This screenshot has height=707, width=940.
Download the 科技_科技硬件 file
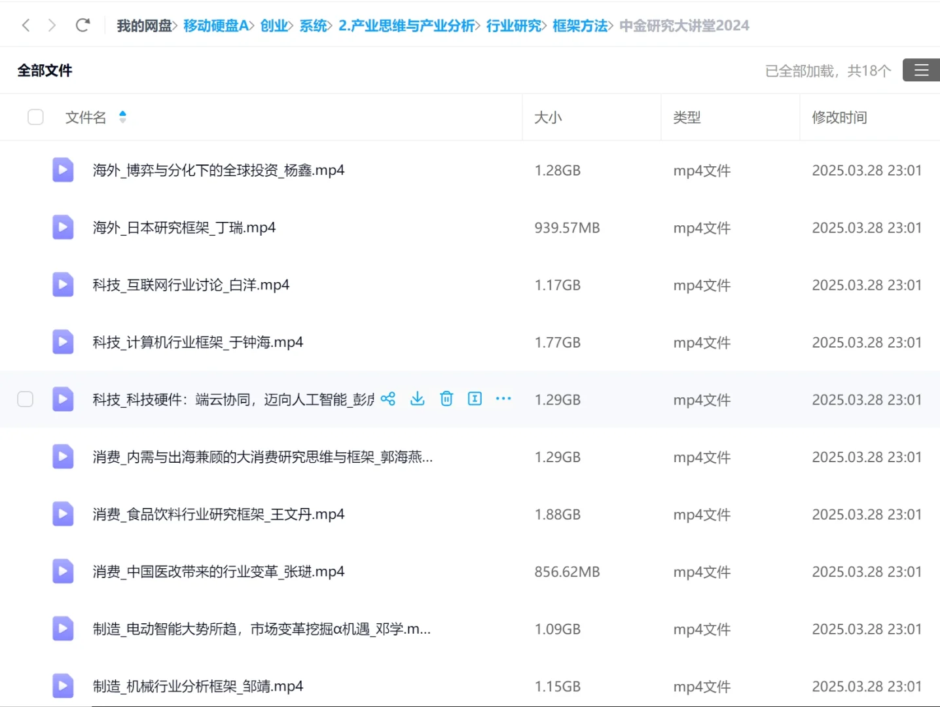(x=418, y=399)
